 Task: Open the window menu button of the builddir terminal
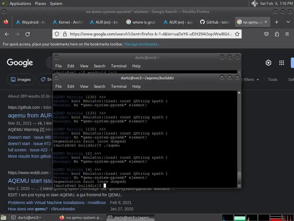pyautogui.click(x=56, y=77)
